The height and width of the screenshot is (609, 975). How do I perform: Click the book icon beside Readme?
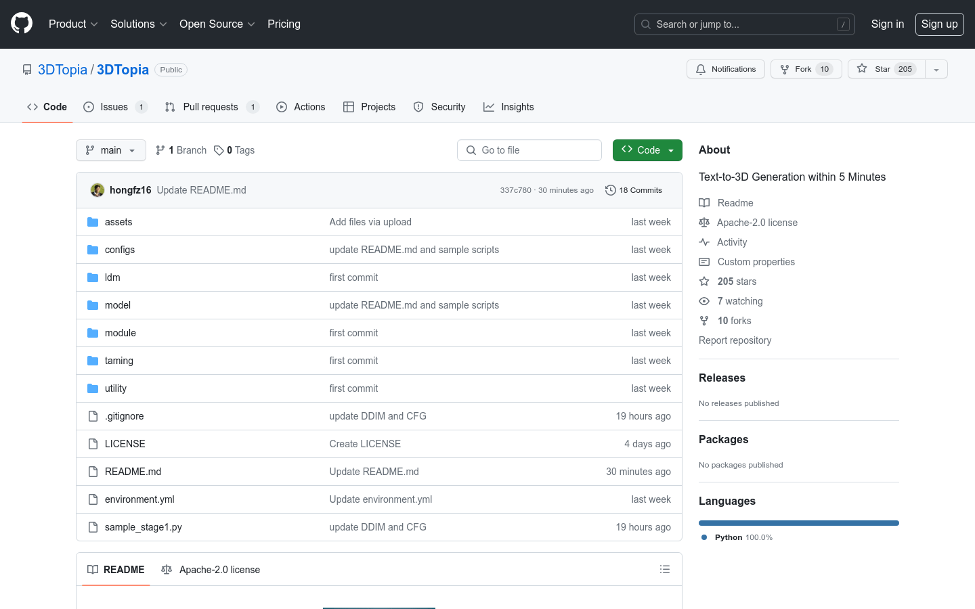(x=704, y=203)
